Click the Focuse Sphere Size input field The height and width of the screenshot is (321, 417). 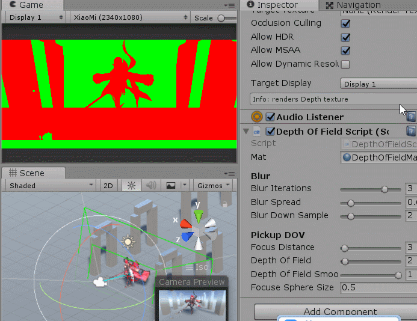[378, 288]
